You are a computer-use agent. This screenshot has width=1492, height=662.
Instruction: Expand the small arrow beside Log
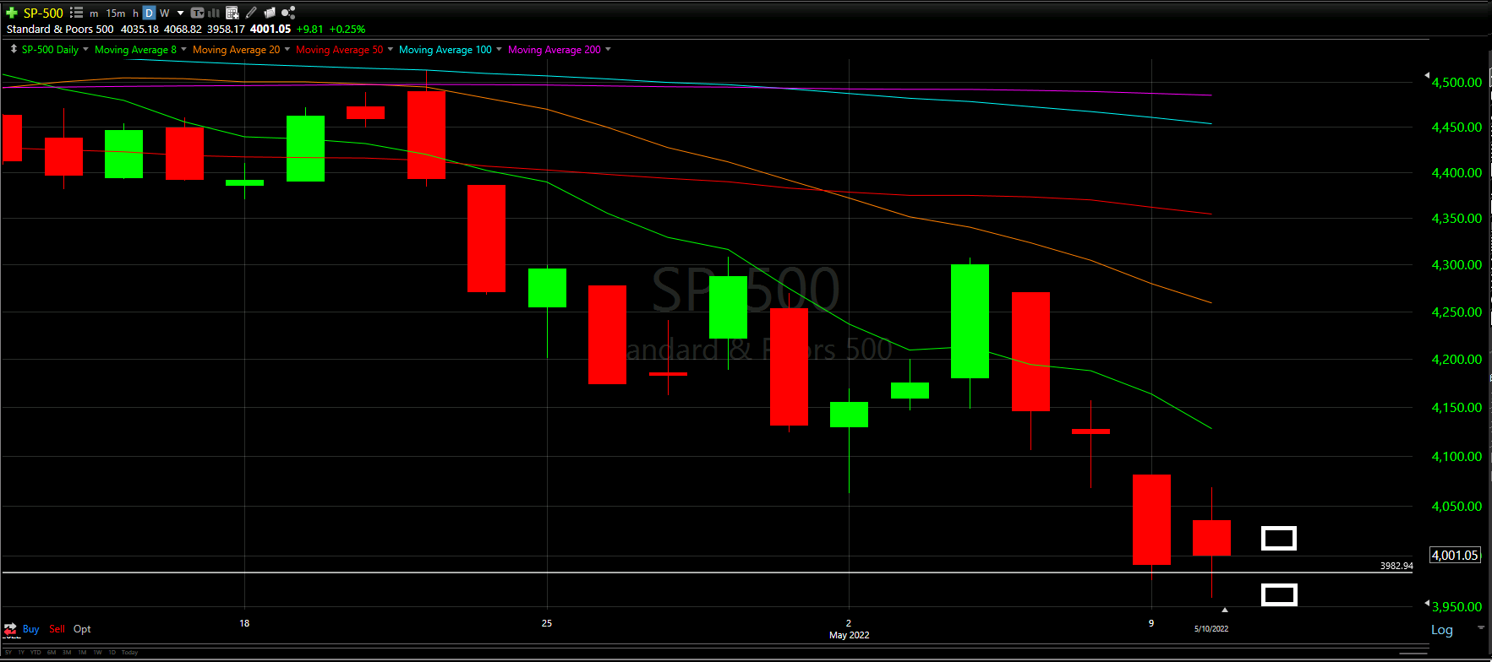click(1480, 627)
